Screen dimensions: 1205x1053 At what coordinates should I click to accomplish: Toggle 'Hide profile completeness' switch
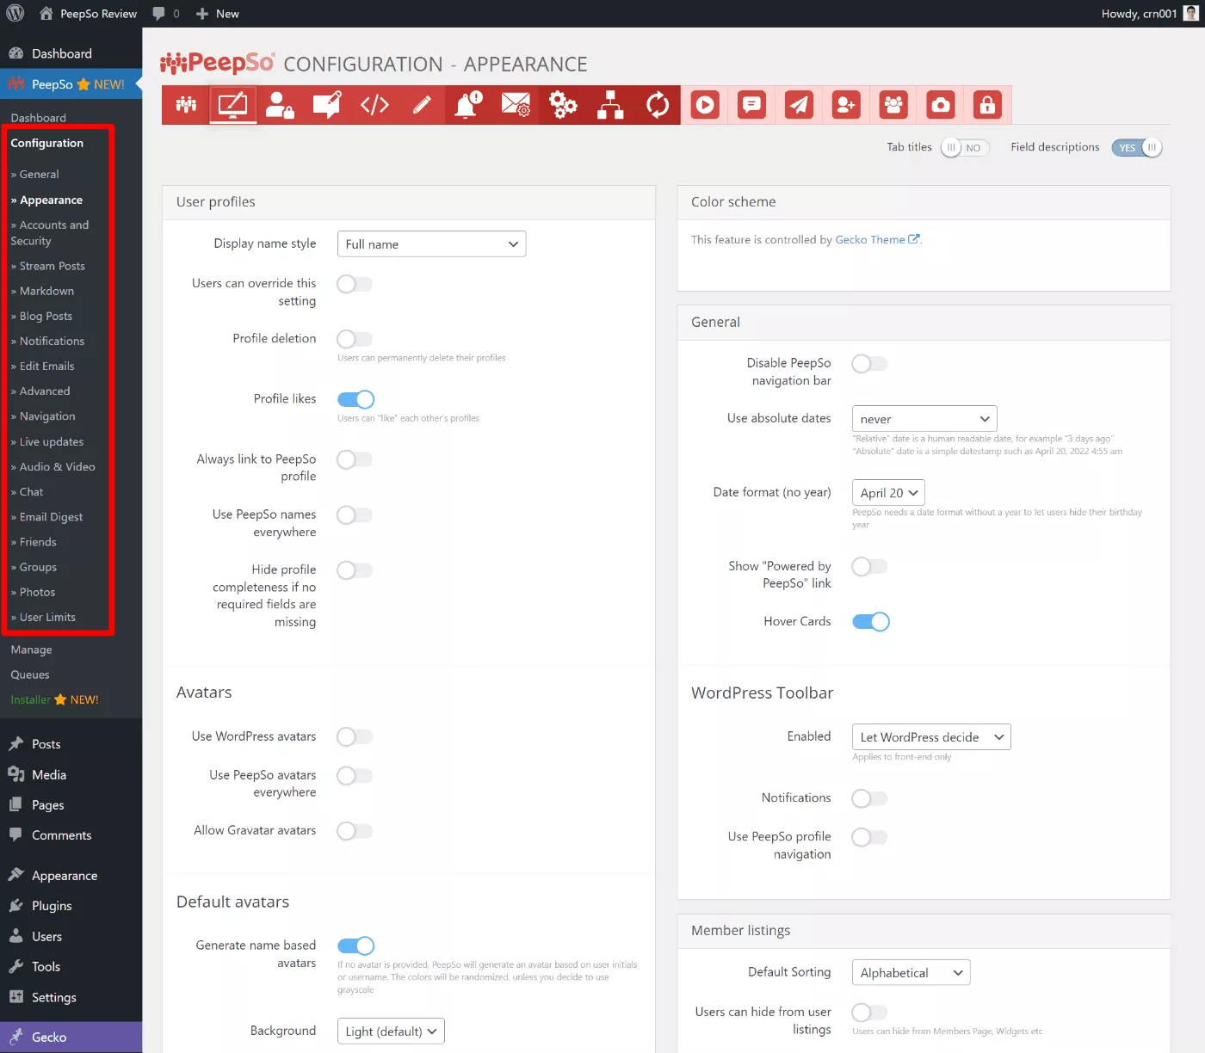355,570
